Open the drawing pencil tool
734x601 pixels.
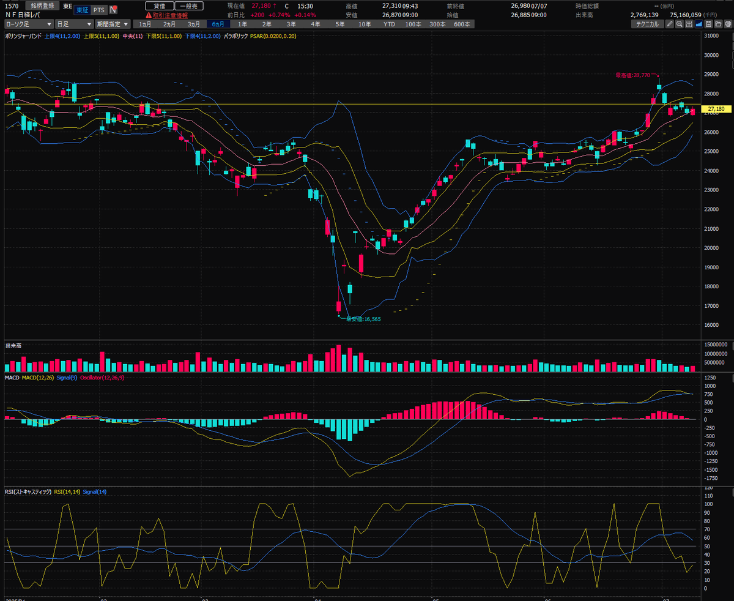click(670, 24)
